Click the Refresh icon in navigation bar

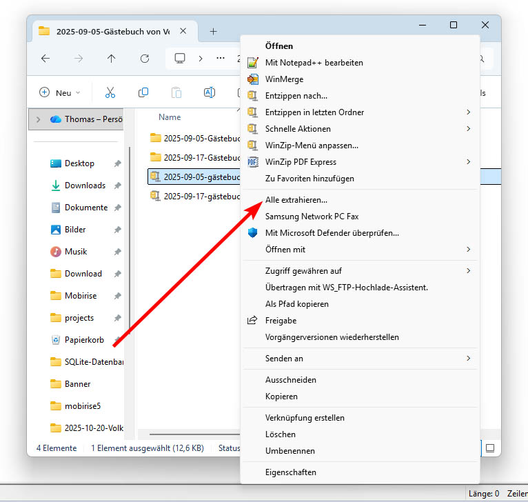(x=145, y=59)
